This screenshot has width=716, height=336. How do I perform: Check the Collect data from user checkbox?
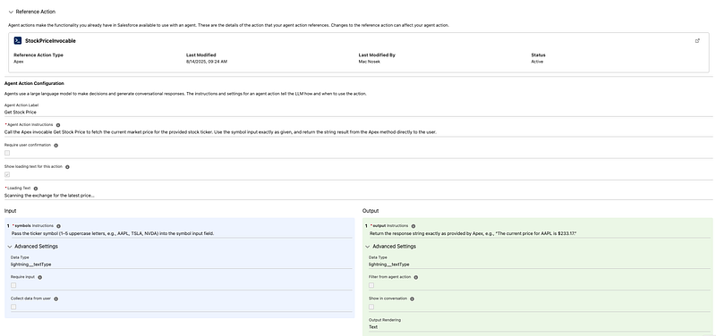click(13, 307)
